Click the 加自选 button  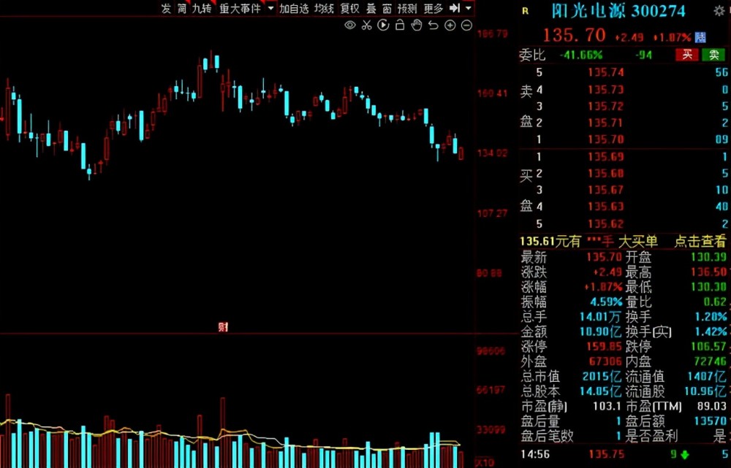point(294,8)
